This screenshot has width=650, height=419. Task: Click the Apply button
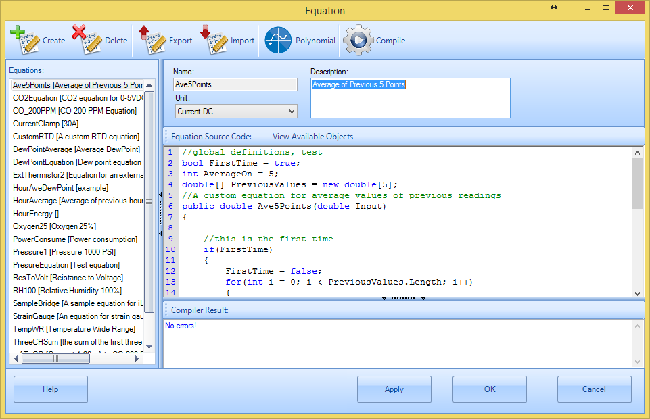tap(394, 389)
